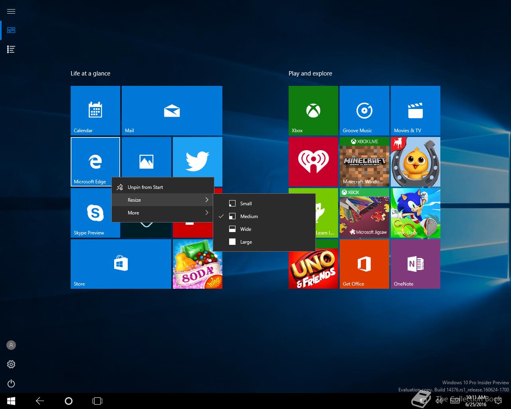This screenshot has width=511, height=409.
Task: Open the Sonic Dash tile
Action: coord(416,213)
